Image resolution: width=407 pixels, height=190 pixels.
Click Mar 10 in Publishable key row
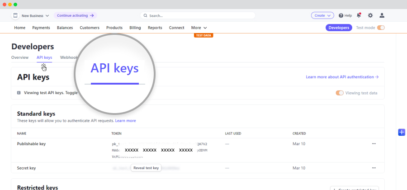pyautogui.click(x=299, y=144)
